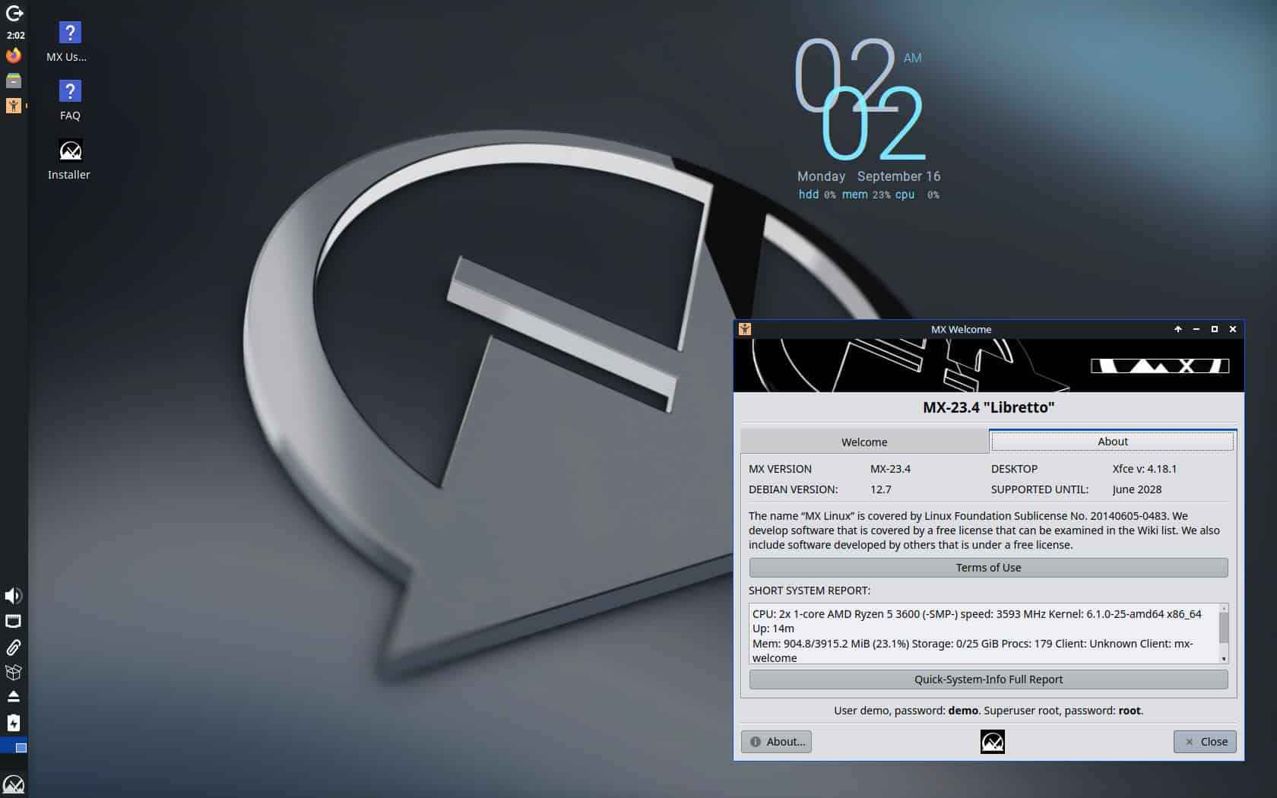The height and width of the screenshot is (798, 1277).
Task: Click the removable media eject icon
Action: 13,697
